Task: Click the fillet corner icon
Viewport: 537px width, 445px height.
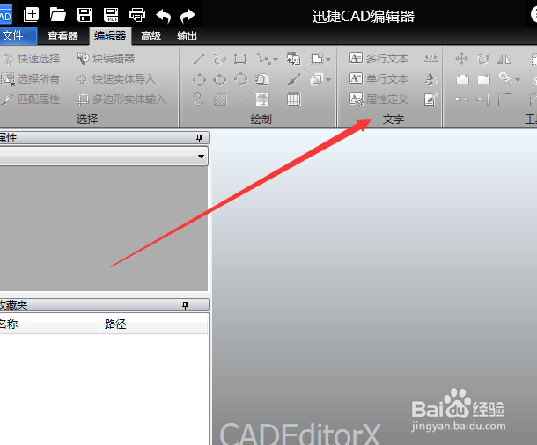Action: click(x=504, y=99)
